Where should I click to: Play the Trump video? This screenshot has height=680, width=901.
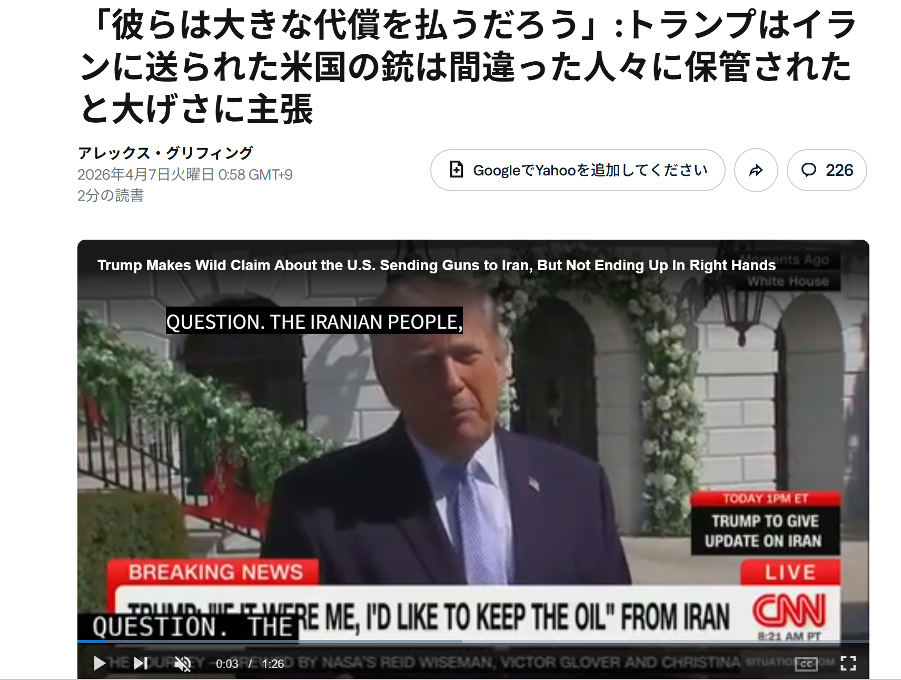pos(99,663)
